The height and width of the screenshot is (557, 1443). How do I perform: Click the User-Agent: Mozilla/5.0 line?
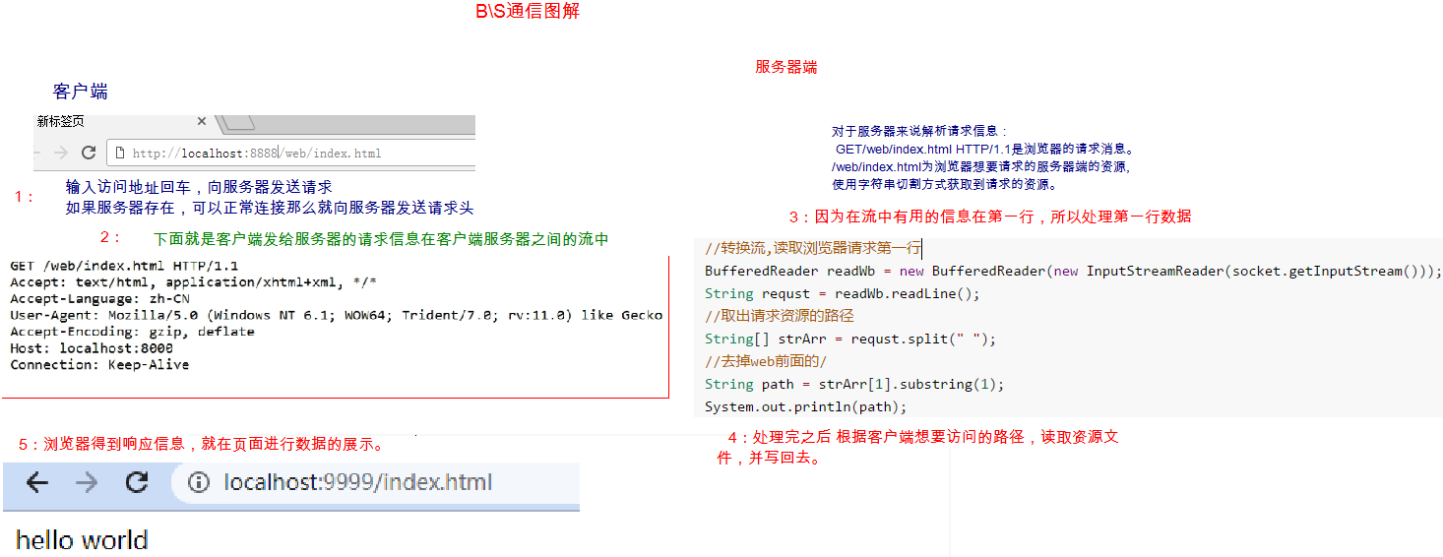pos(336,315)
